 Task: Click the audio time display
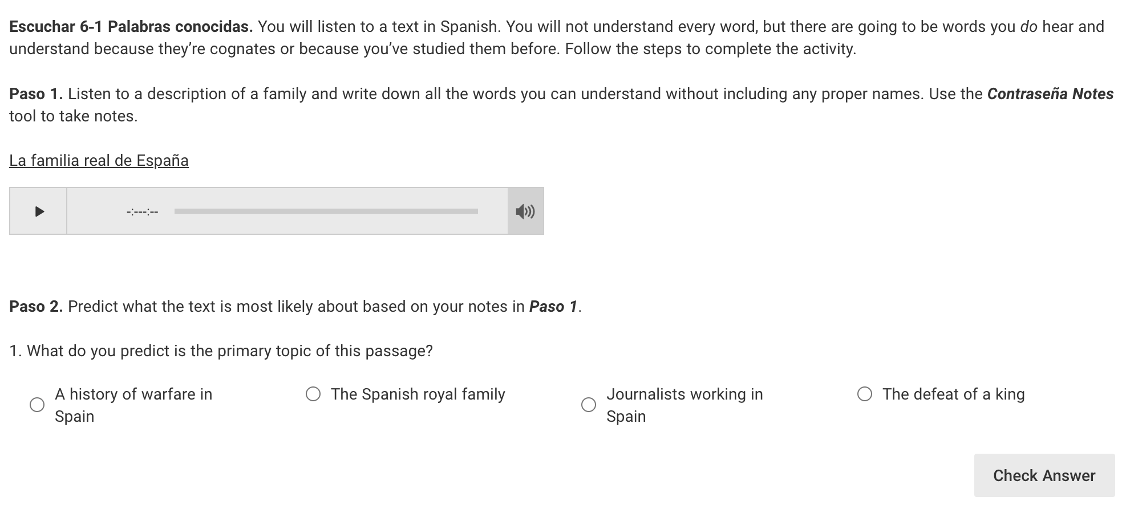[142, 212]
